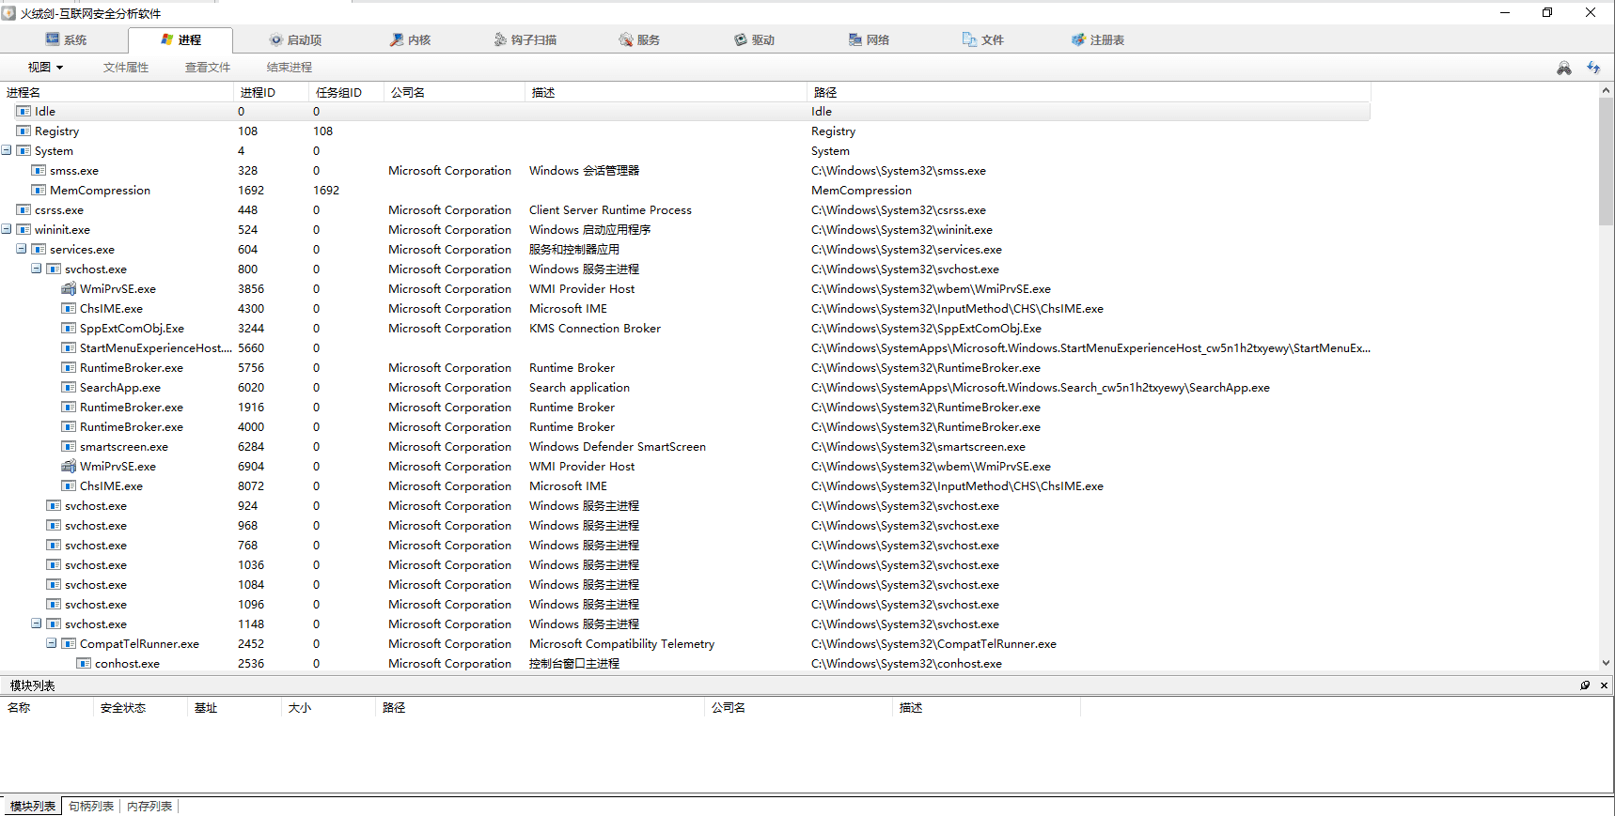Switch to the 钩子扫描 tab
This screenshot has height=816, width=1615.
tap(525, 39)
